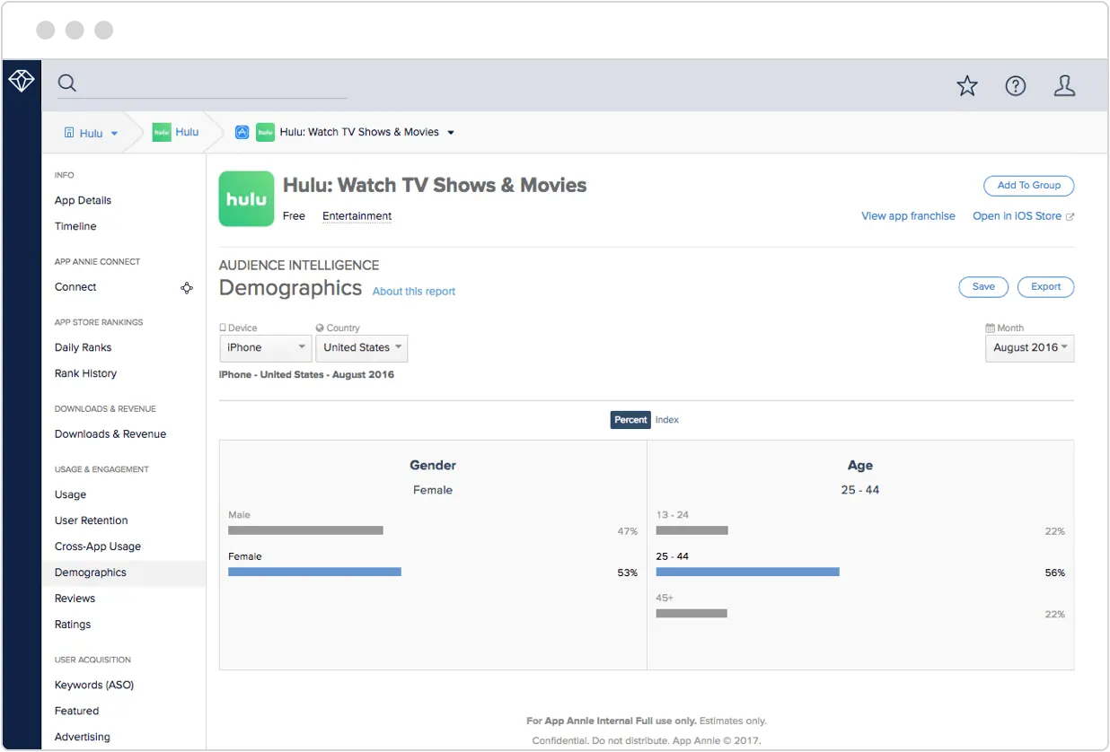Open Downloads & Revenue in sidebar
This screenshot has width=1110, height=752.
point(110,434)
